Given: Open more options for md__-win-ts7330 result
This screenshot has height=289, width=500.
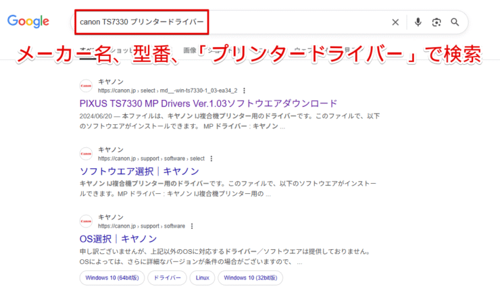Looking at the screenshot, I should [x=245, y=90].
